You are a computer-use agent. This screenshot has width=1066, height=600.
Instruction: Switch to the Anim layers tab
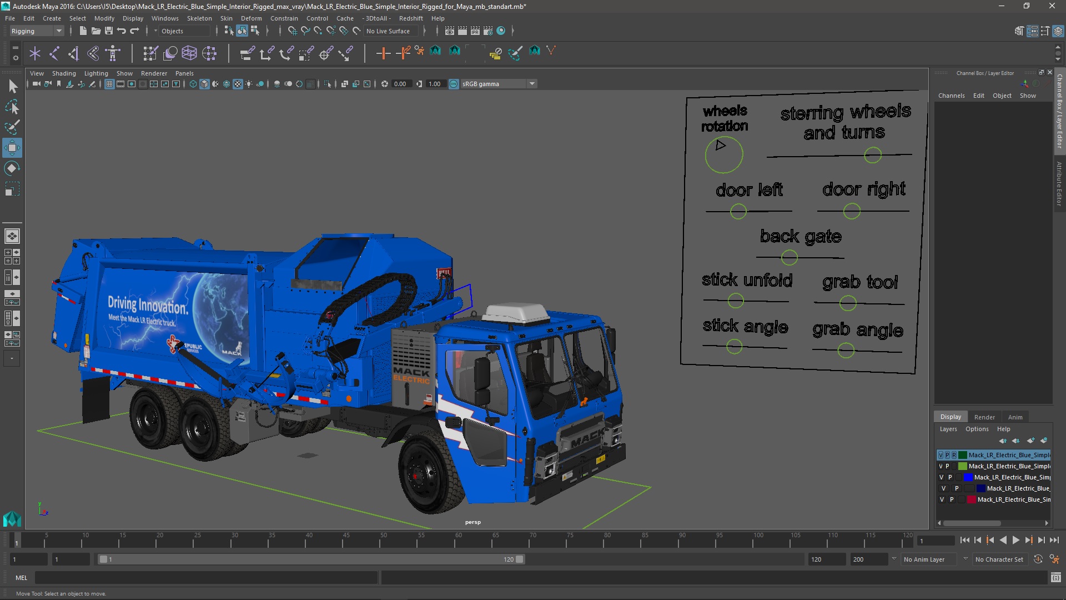point(1015,417)
